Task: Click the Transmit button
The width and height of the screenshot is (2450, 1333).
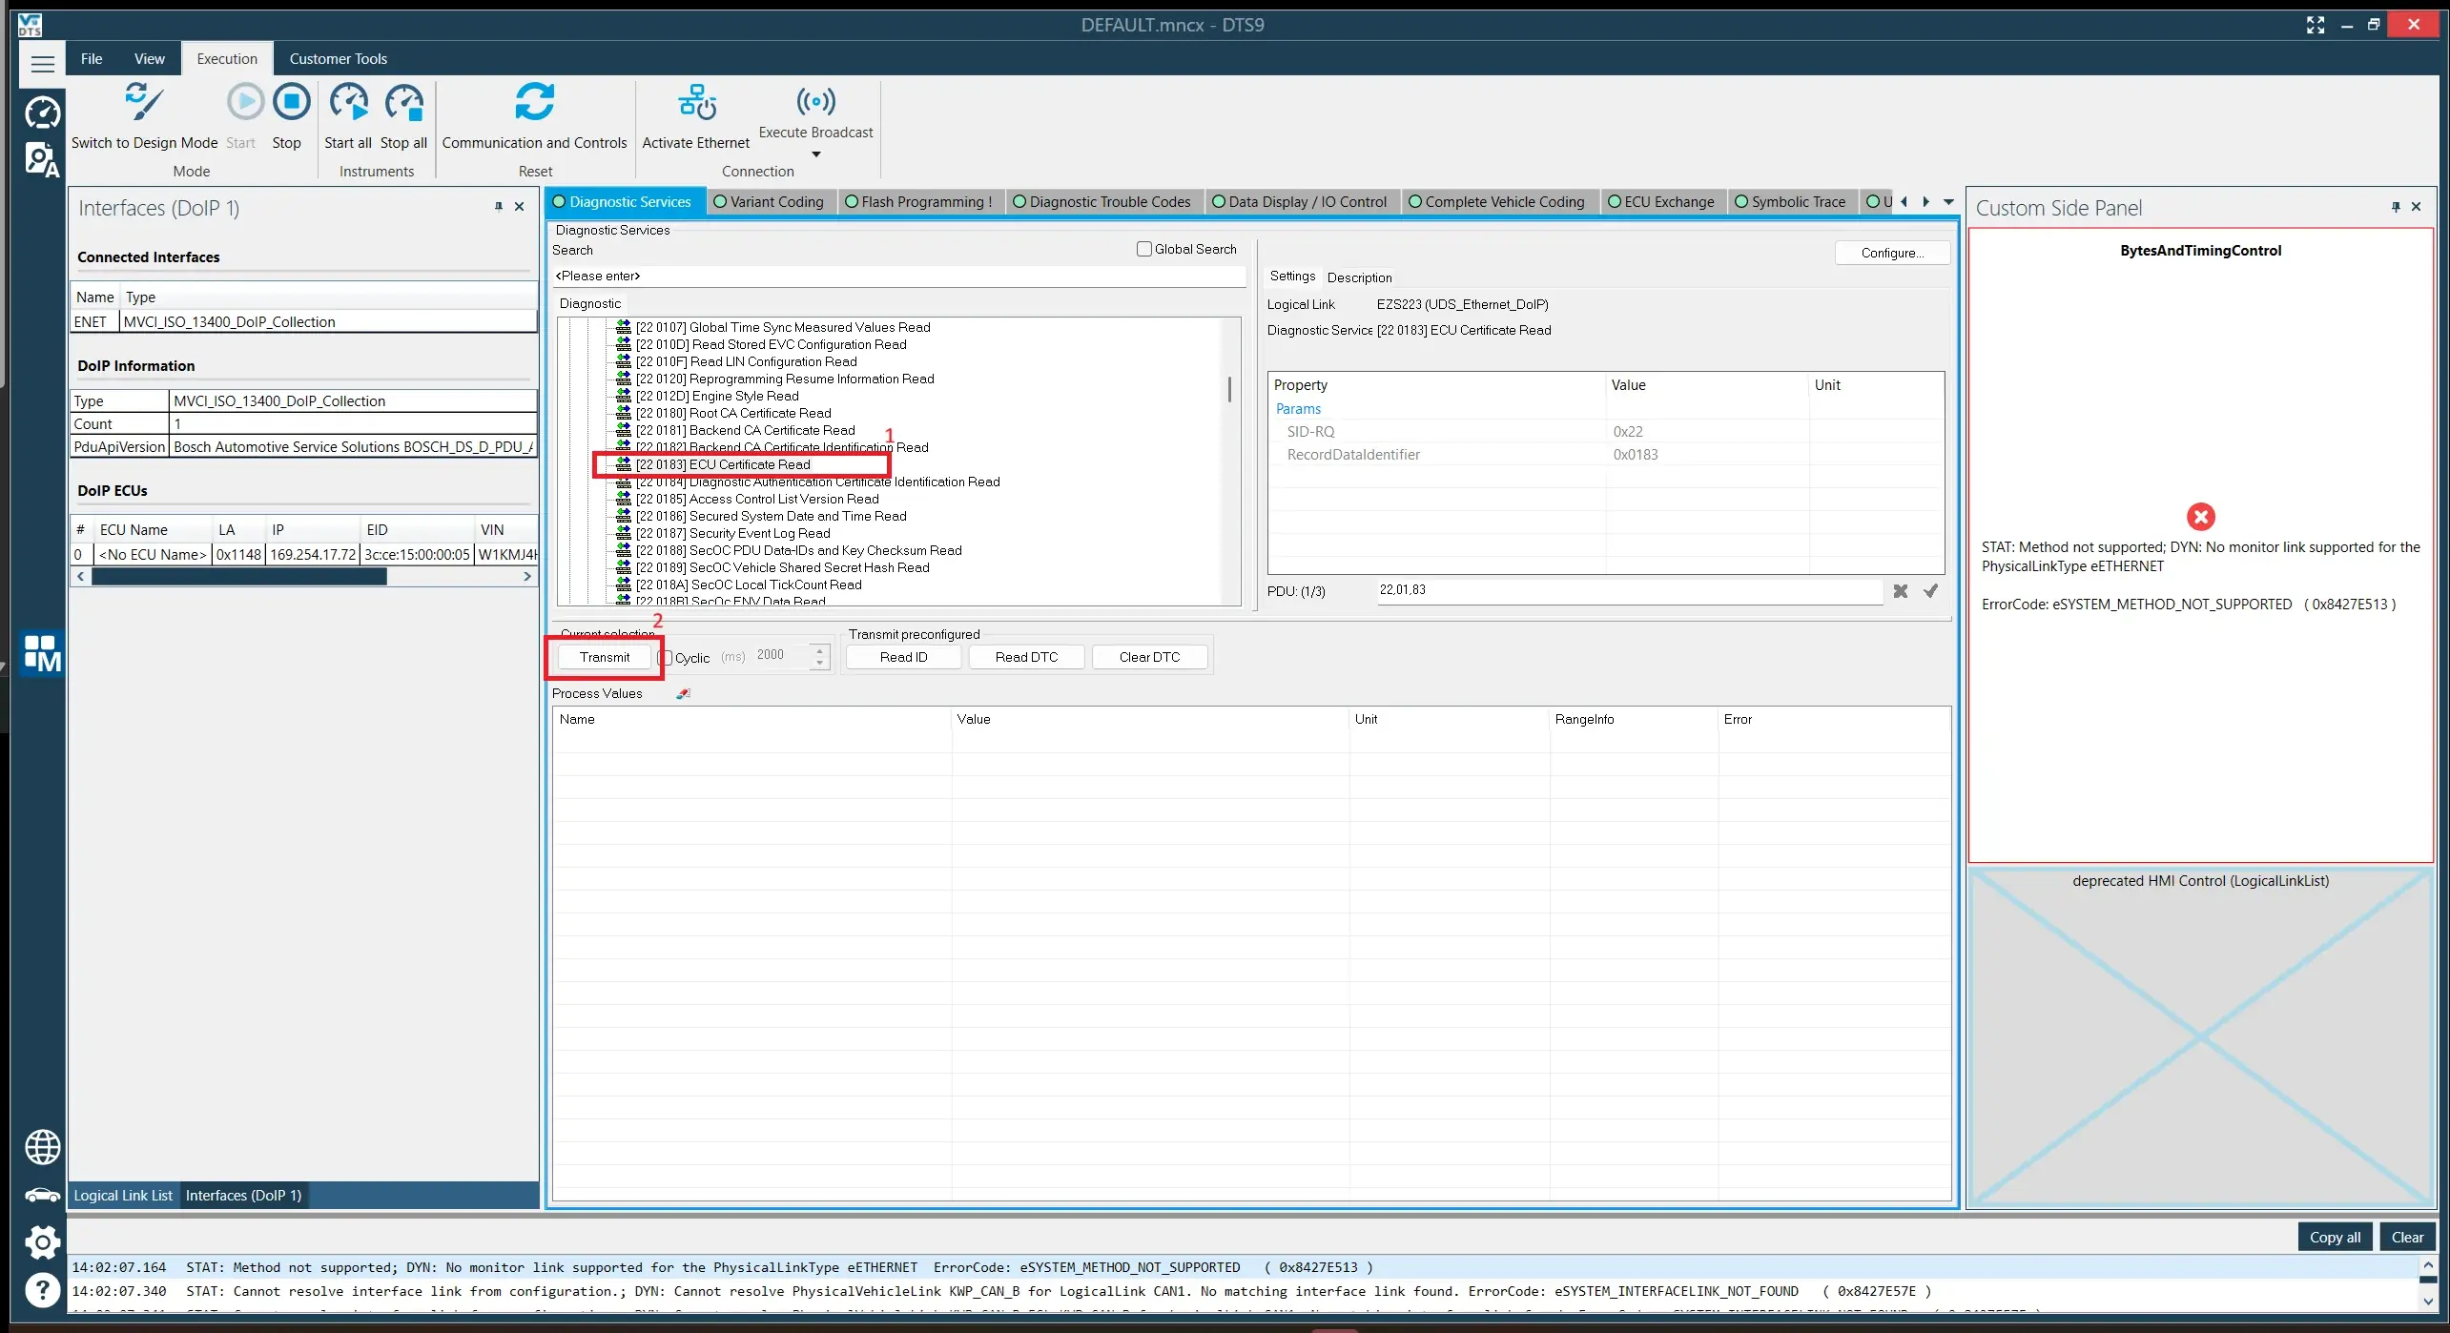Action: tap(605, 657)
